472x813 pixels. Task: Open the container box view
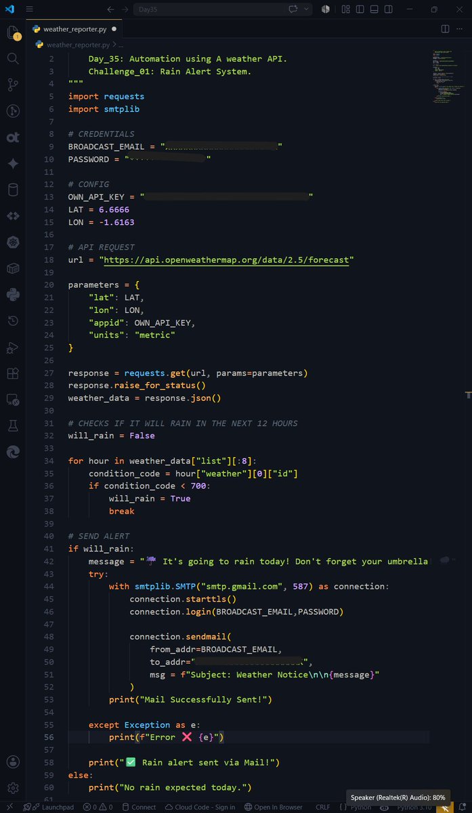pyautogui.click(x=13, y=268)
